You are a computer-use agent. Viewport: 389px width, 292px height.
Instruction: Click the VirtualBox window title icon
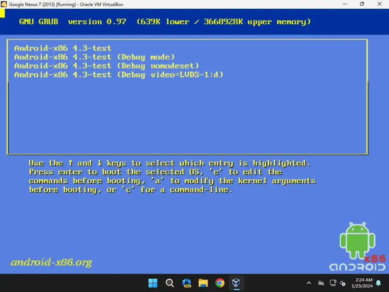(4, 4)
